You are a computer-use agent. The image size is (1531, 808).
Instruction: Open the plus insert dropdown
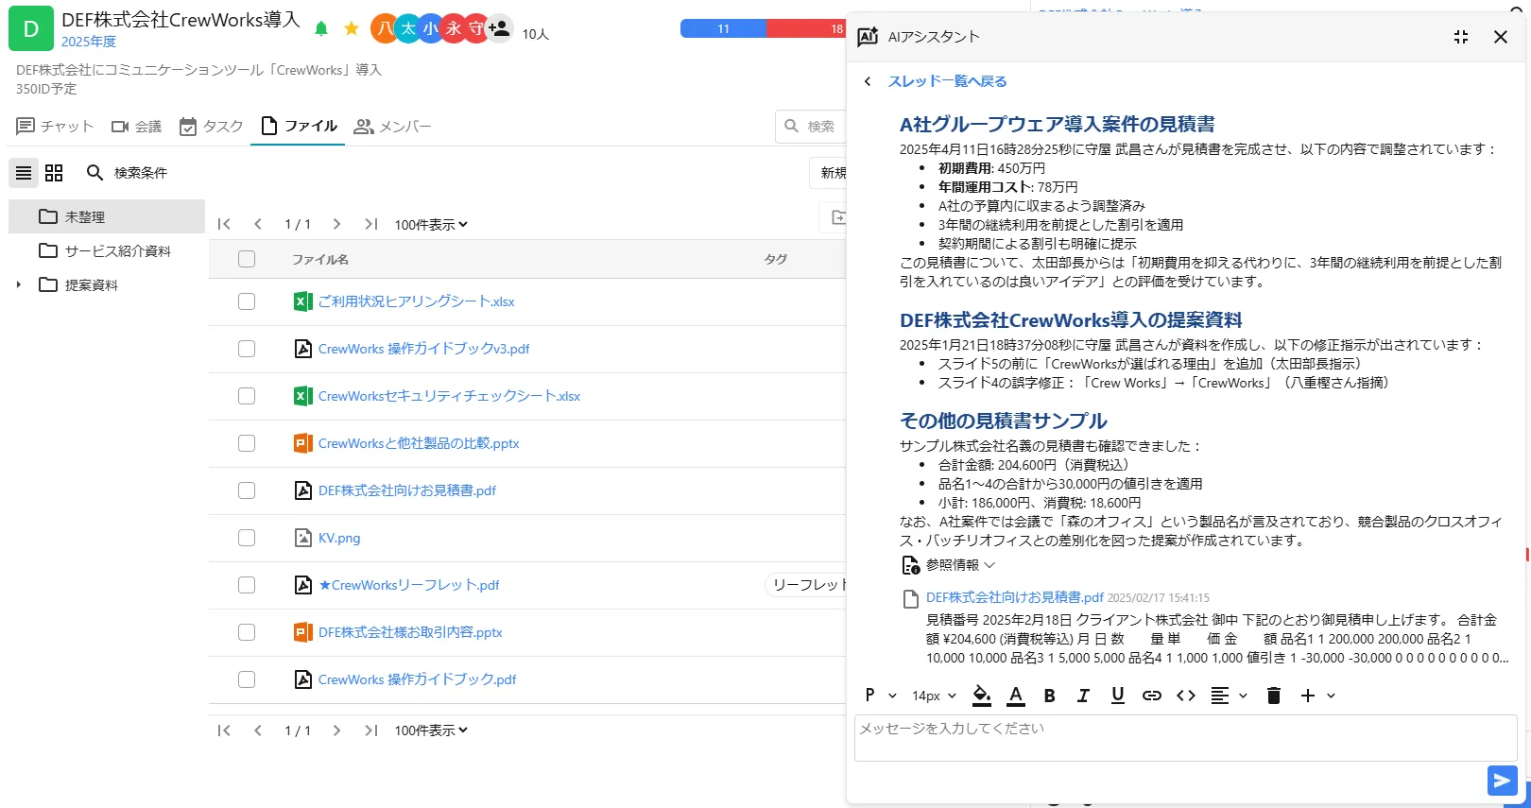[x=1317, y=696]
